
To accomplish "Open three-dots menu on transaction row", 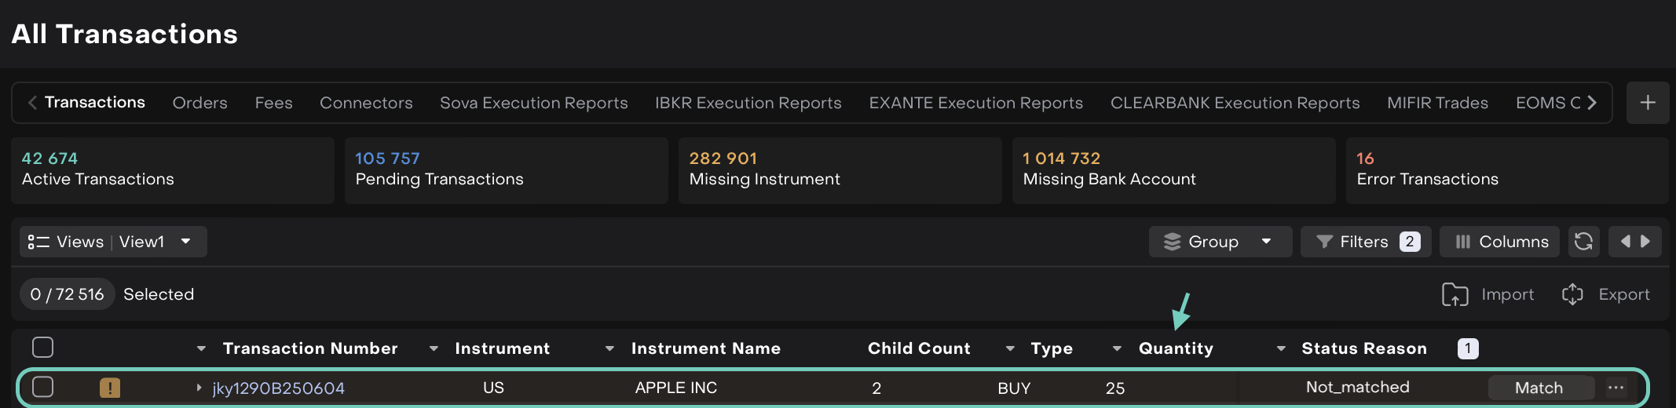I will pyautogui.click(x=1616, y=388).
